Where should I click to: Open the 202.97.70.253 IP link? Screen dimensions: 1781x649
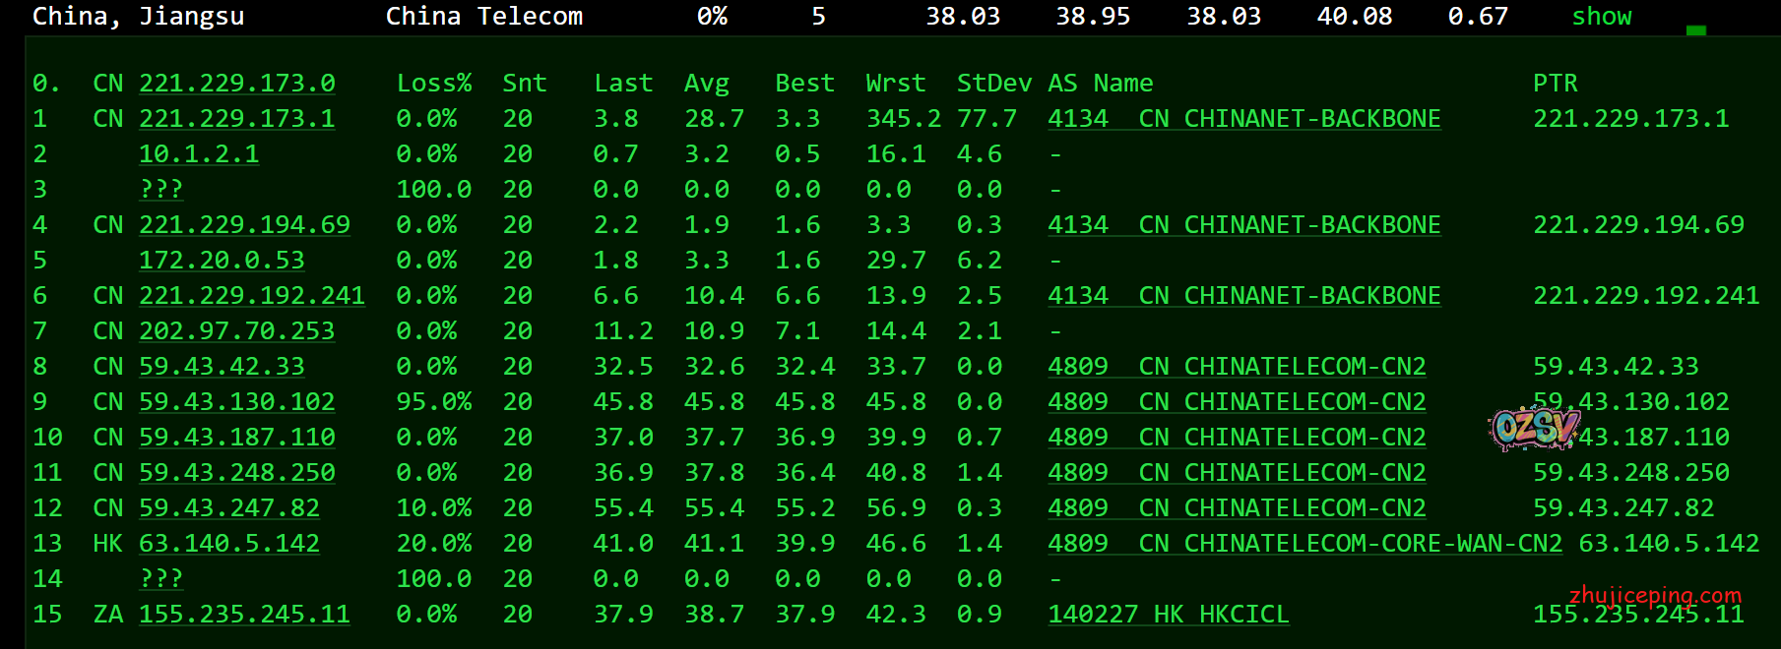tap(236, 331)
